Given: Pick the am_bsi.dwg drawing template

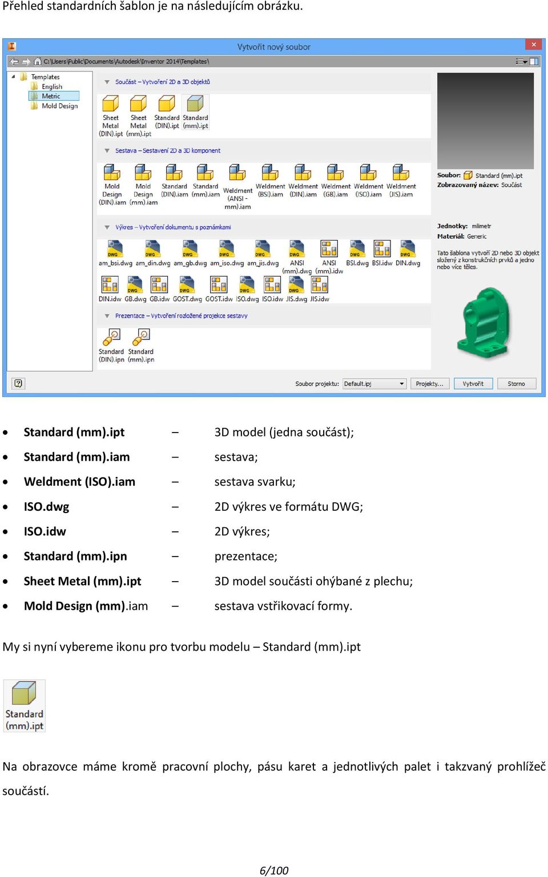Looking at the screenshot, I should click(115, 254).
